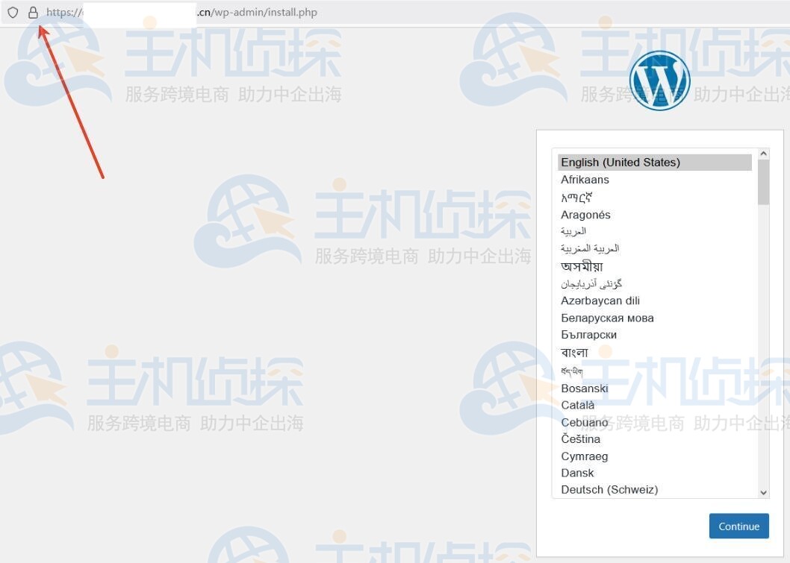
Task: Choose Català language option
Action: (x=578, y=405)
